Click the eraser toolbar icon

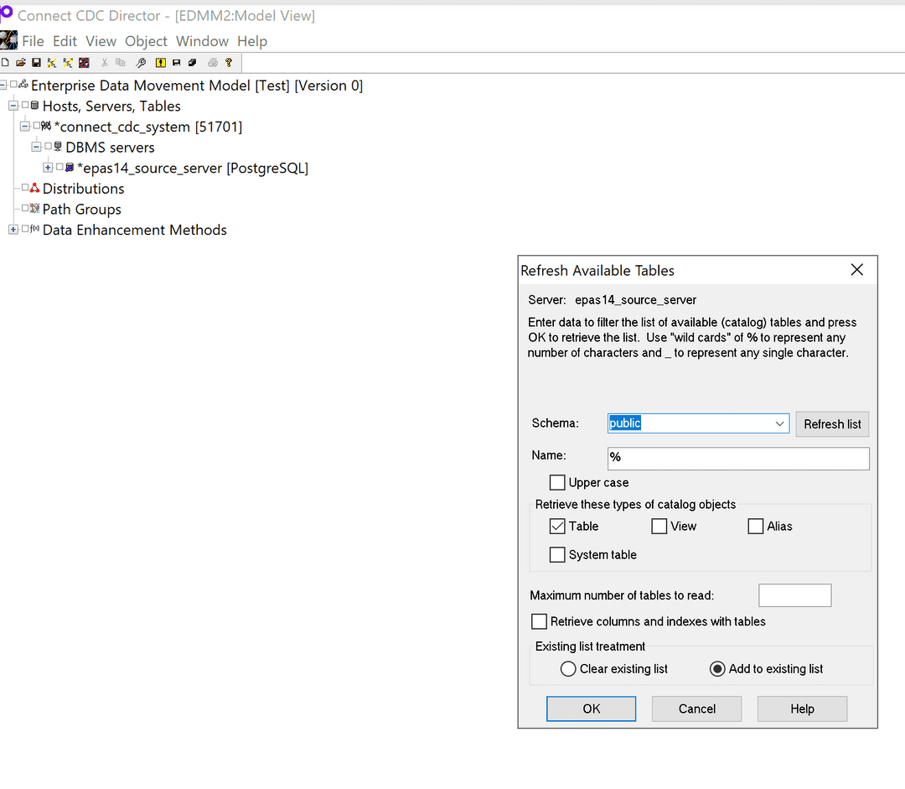[x=192, y=62]
